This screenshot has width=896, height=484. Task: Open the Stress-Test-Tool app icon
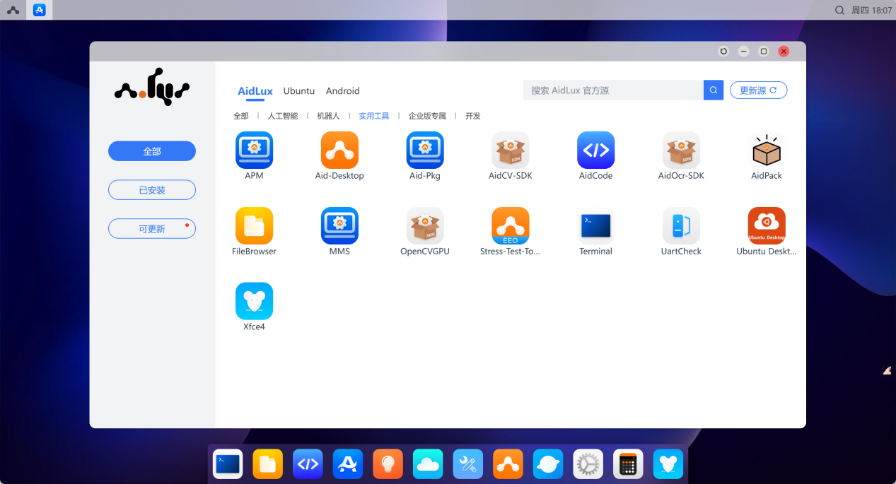click(x=511, y=225)
